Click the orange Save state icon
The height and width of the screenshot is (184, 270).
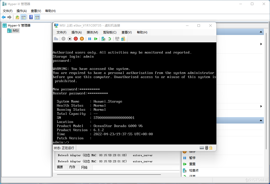(82, 39)
